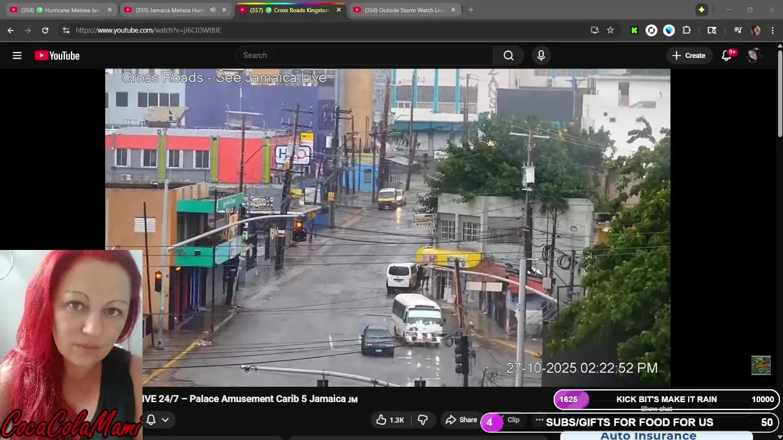The height and width of the screenshot is (440, 783).
Task: Click the Cross Roads live video player
Action: pos(388,227)
